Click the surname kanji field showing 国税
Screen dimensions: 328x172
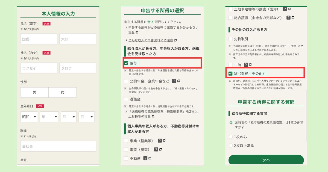(x=39, y=39)
